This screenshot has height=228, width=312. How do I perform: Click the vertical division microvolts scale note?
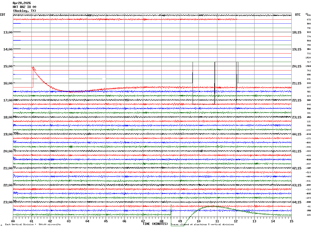[33, 225]
